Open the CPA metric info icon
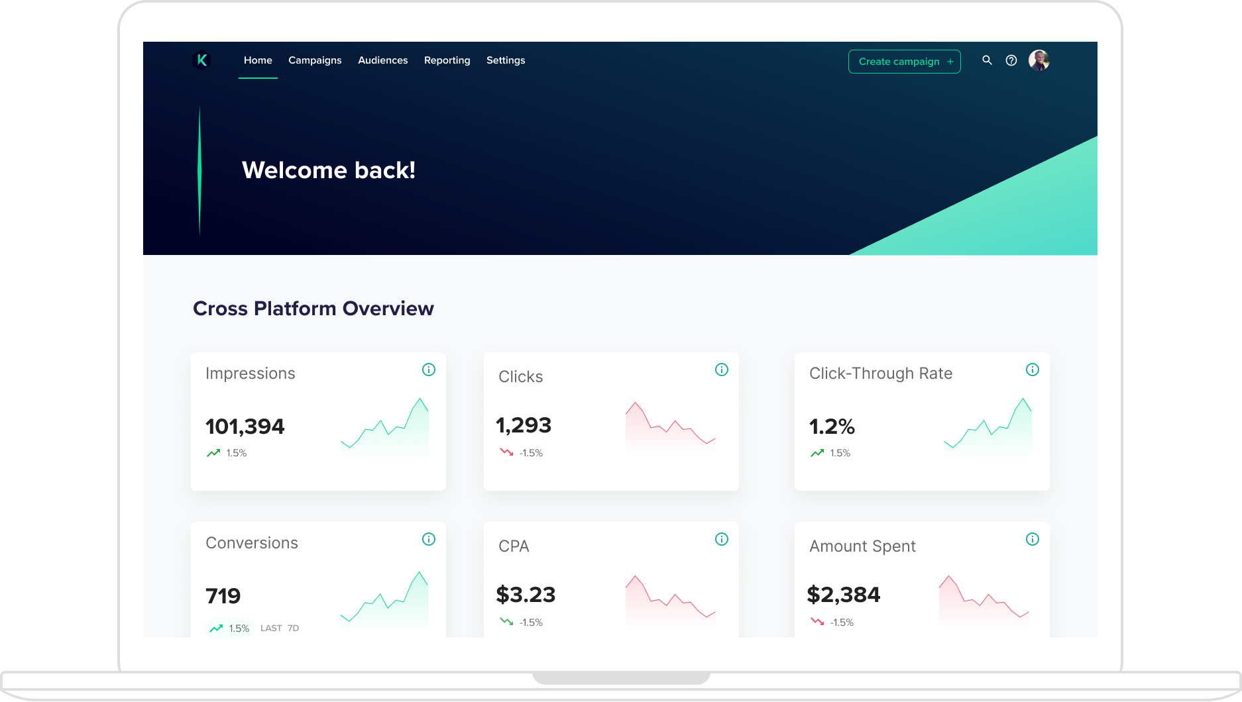The image size is (1242, 702). (x=722, y=540)
